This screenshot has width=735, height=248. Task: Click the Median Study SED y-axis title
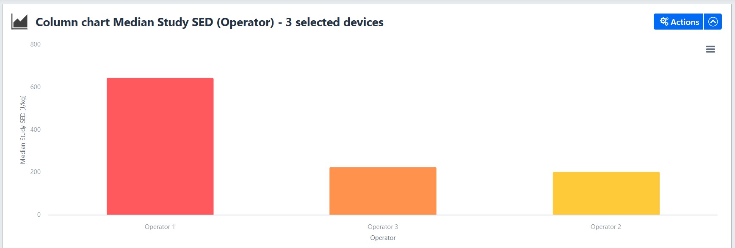click(x=23, y=130)
